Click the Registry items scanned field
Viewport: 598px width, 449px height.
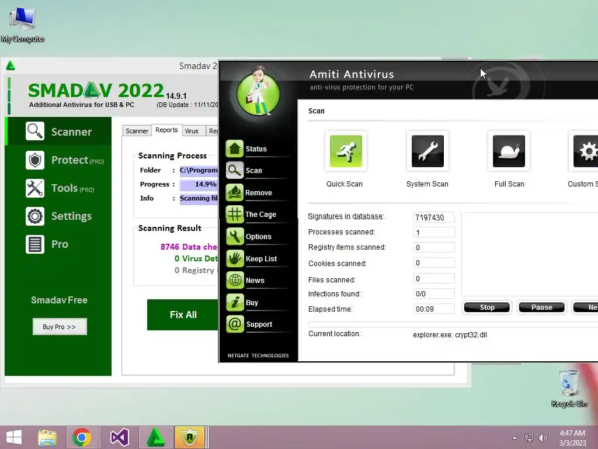point(434,247)
